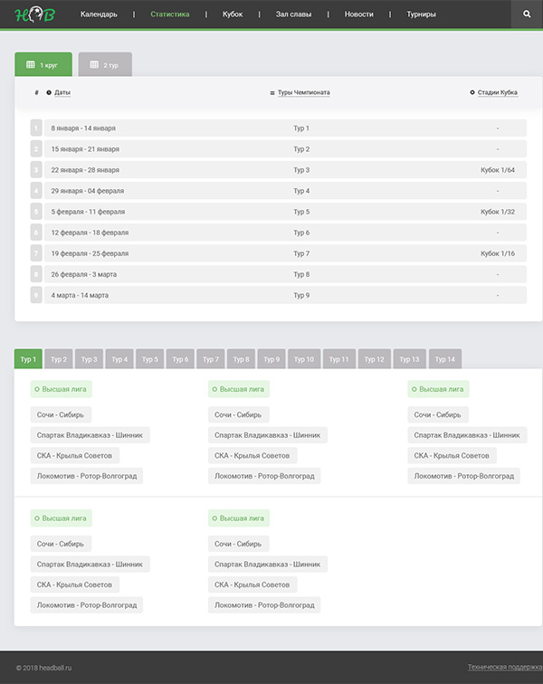
Task: Open Турниры menu item
Action: point(421,14)
